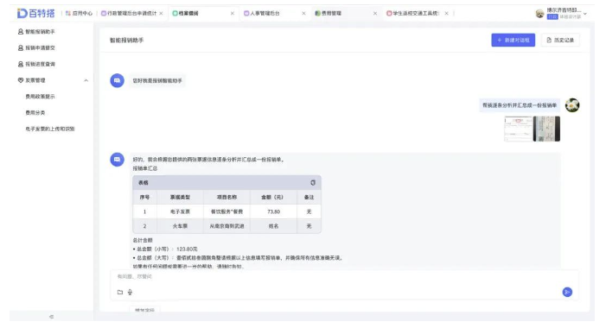Click the 123.80元 total amount text
Viewport: 606px width, 328px height.
click(x=187, y=249)
